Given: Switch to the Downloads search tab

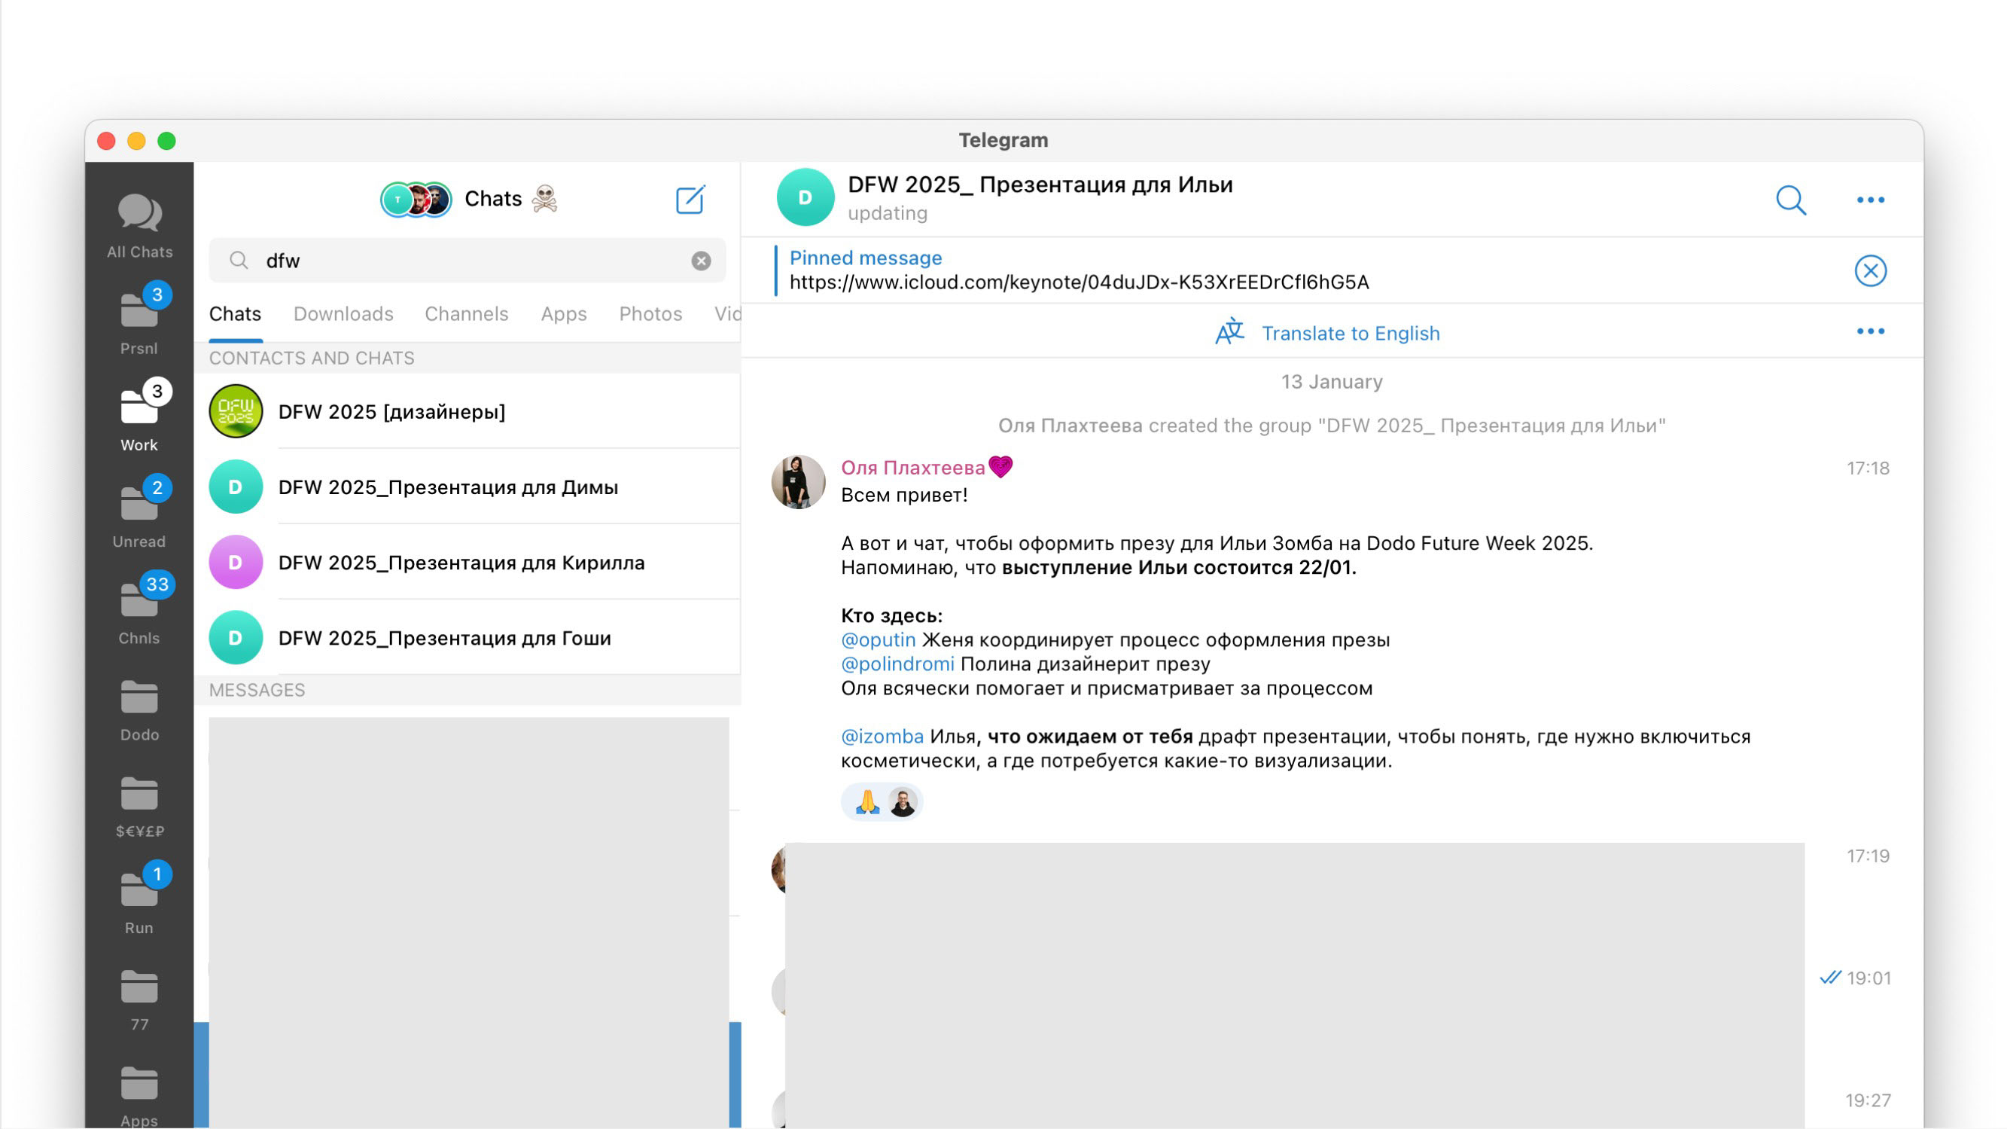Looking at the screenshot, I should click(343, 313).
